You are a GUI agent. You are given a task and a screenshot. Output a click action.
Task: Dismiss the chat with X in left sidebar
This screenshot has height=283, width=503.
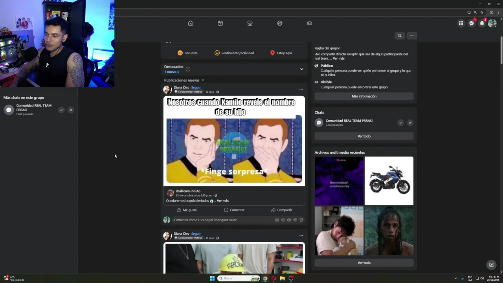[x=71, y=110]
